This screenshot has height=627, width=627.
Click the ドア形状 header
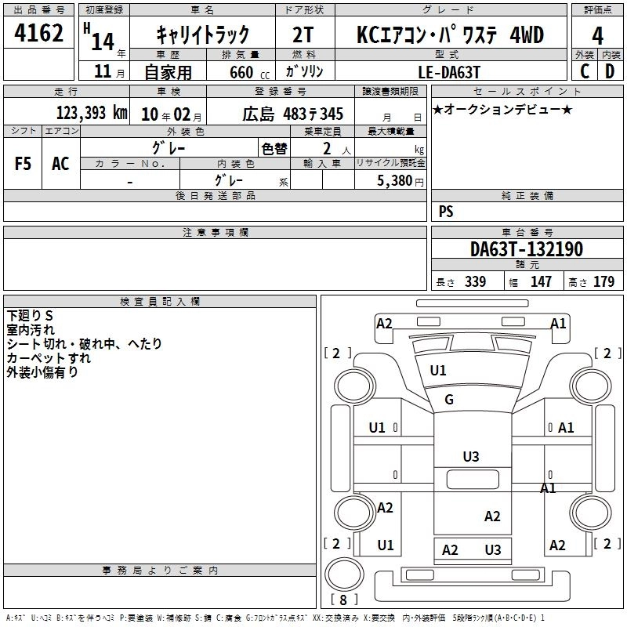tap(304, 10)
